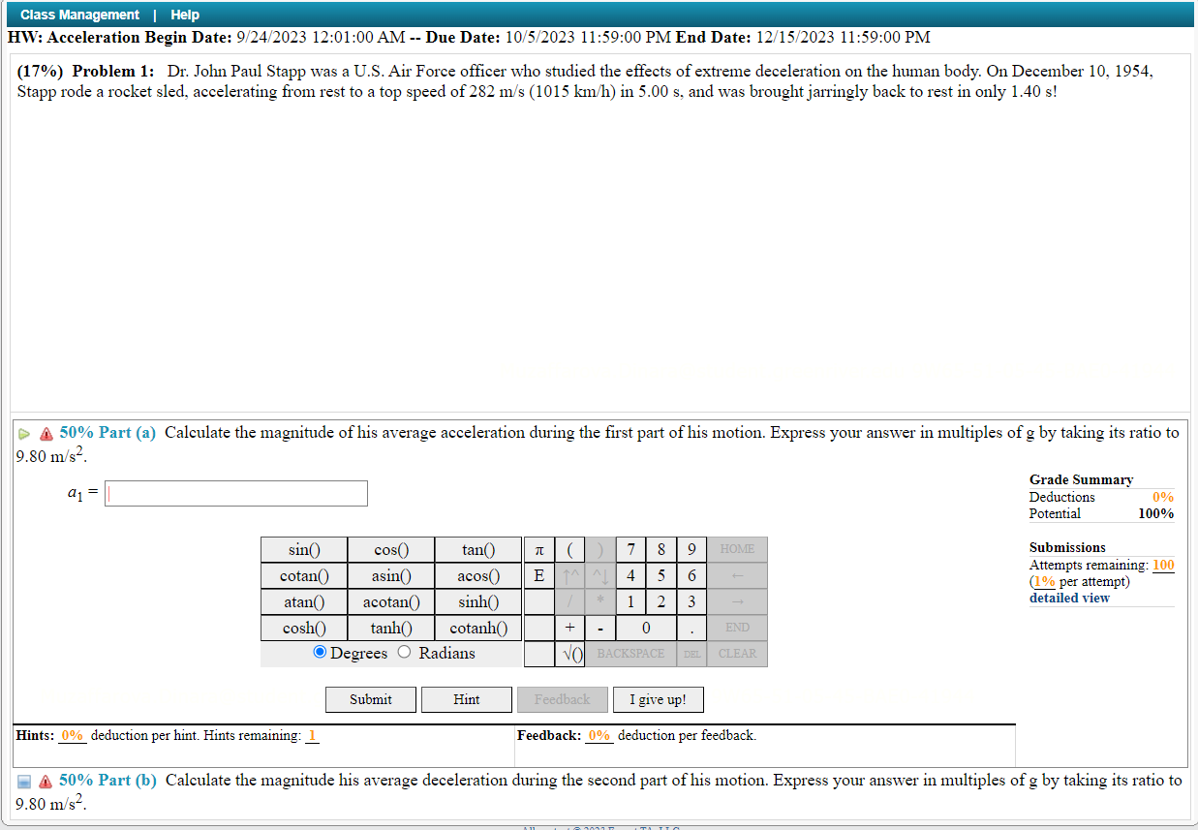
Task: Submit your answer for Part (a)
Action: pos(370,699)
